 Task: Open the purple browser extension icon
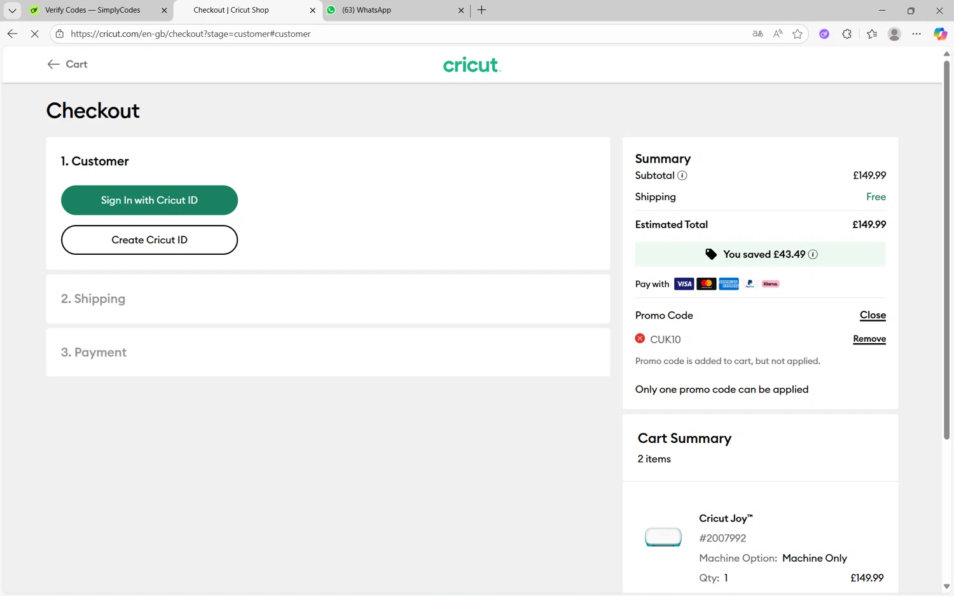click(x=824, y=34)
